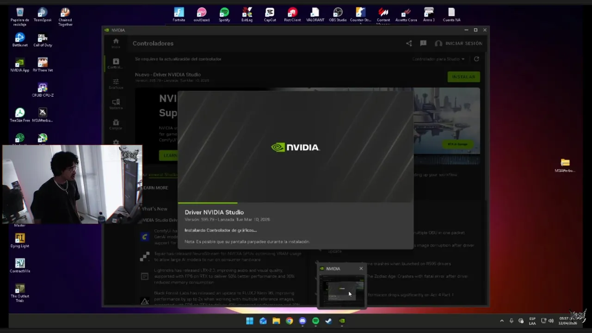Screen dimensions: 592x333
Task: Open the Fortnite desktop shortcut
Action: tap(179, 14)
